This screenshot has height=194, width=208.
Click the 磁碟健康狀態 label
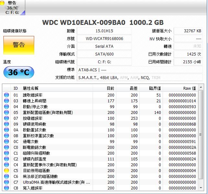tap(15, 31)
